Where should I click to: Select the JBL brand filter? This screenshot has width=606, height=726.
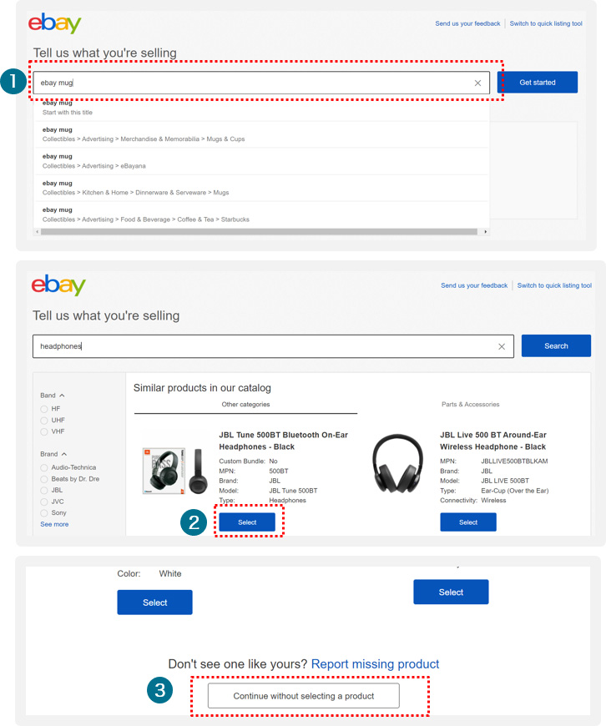(44, 491)
